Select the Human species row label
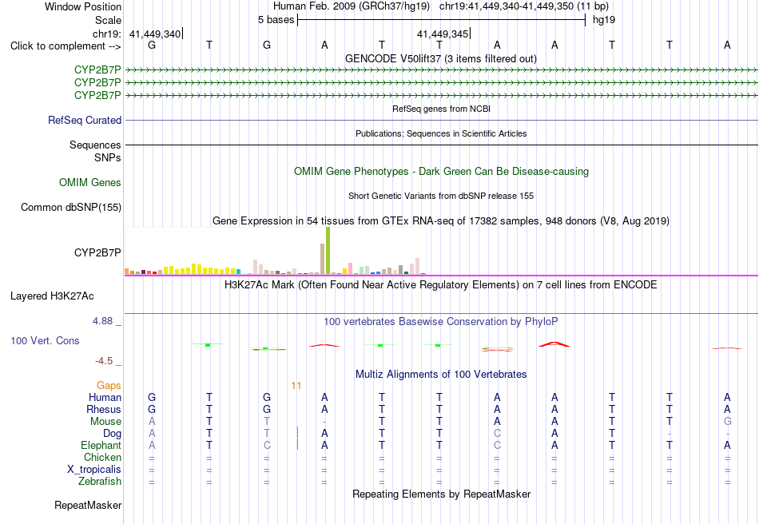759x524 pixels. pos(105,397)
